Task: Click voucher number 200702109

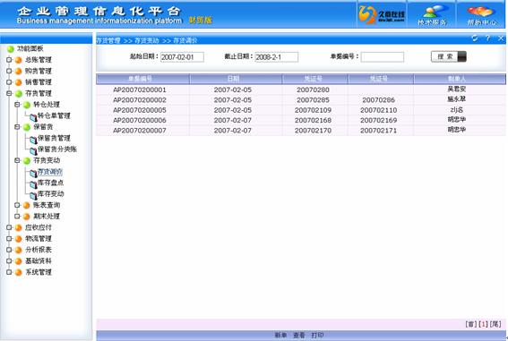Action: point(313,110)
